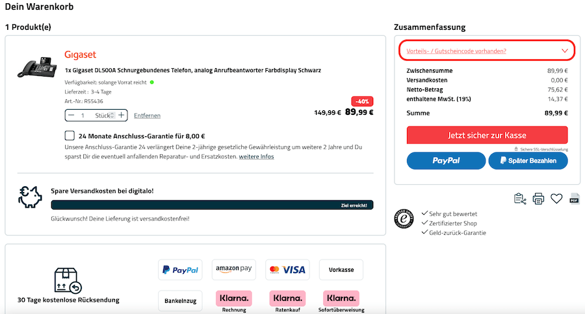Enable the 24 Monate Anschluss-Garantie checkbox
The width and height of the screenshot is (585, 314).
70,136
